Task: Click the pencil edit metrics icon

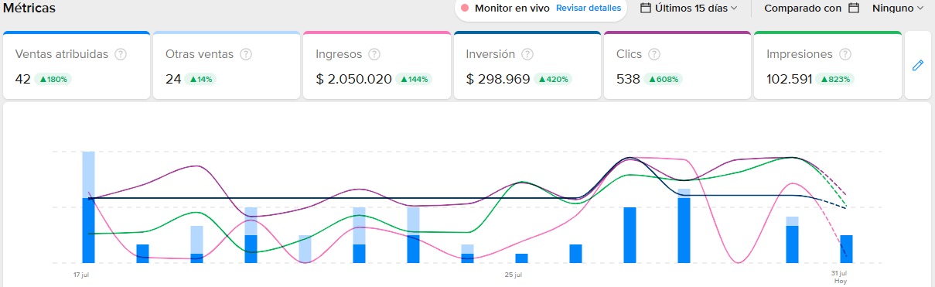Action: point(918,66)
